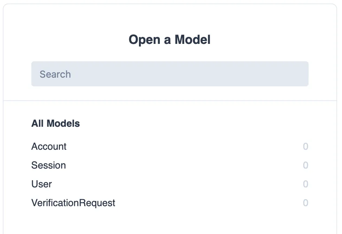Click the Search input field
Image resolution: width=342 pixels, height=234 pixels.
[170, 74]
